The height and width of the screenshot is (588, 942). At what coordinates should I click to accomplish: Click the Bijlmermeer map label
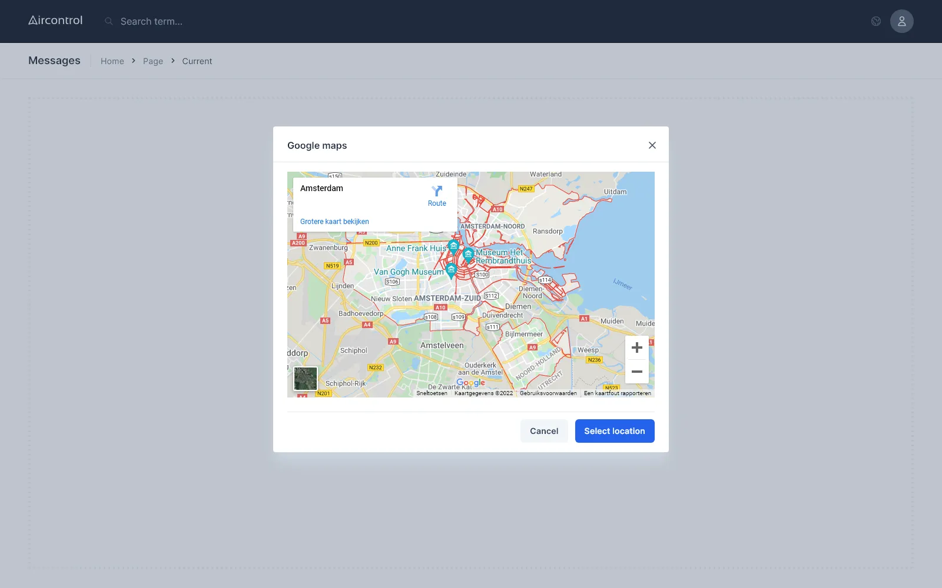(524, 334)
